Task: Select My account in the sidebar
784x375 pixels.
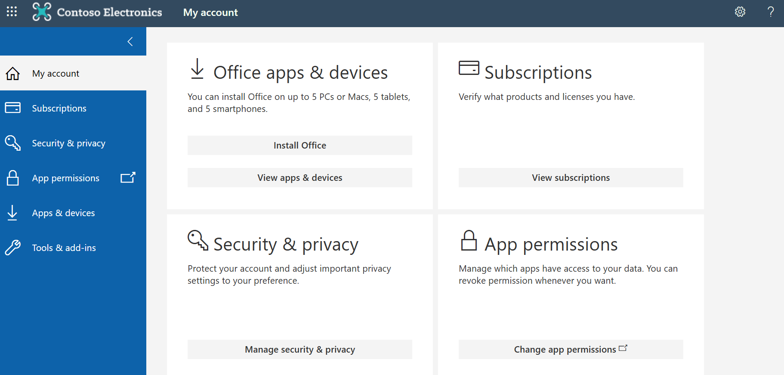Action: click(73, 73)
